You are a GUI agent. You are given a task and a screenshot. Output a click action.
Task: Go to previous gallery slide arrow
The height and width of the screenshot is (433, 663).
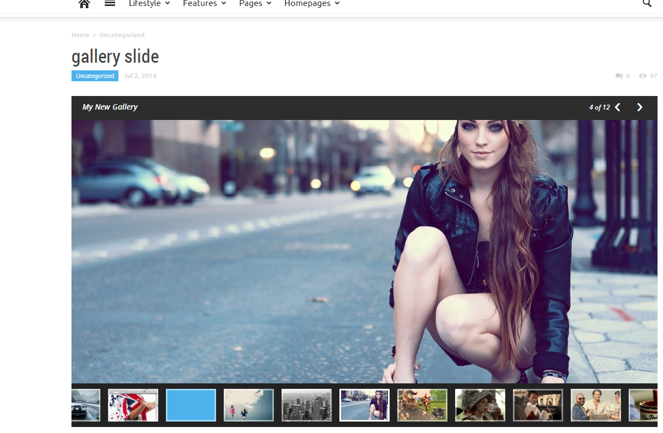(x=618, y=107)
